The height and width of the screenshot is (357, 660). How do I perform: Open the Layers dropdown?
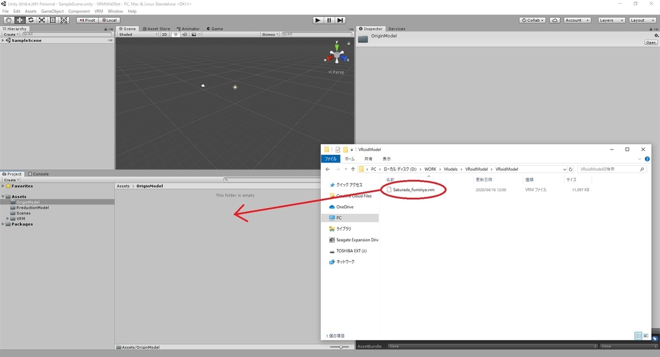(x=611, y=20)
